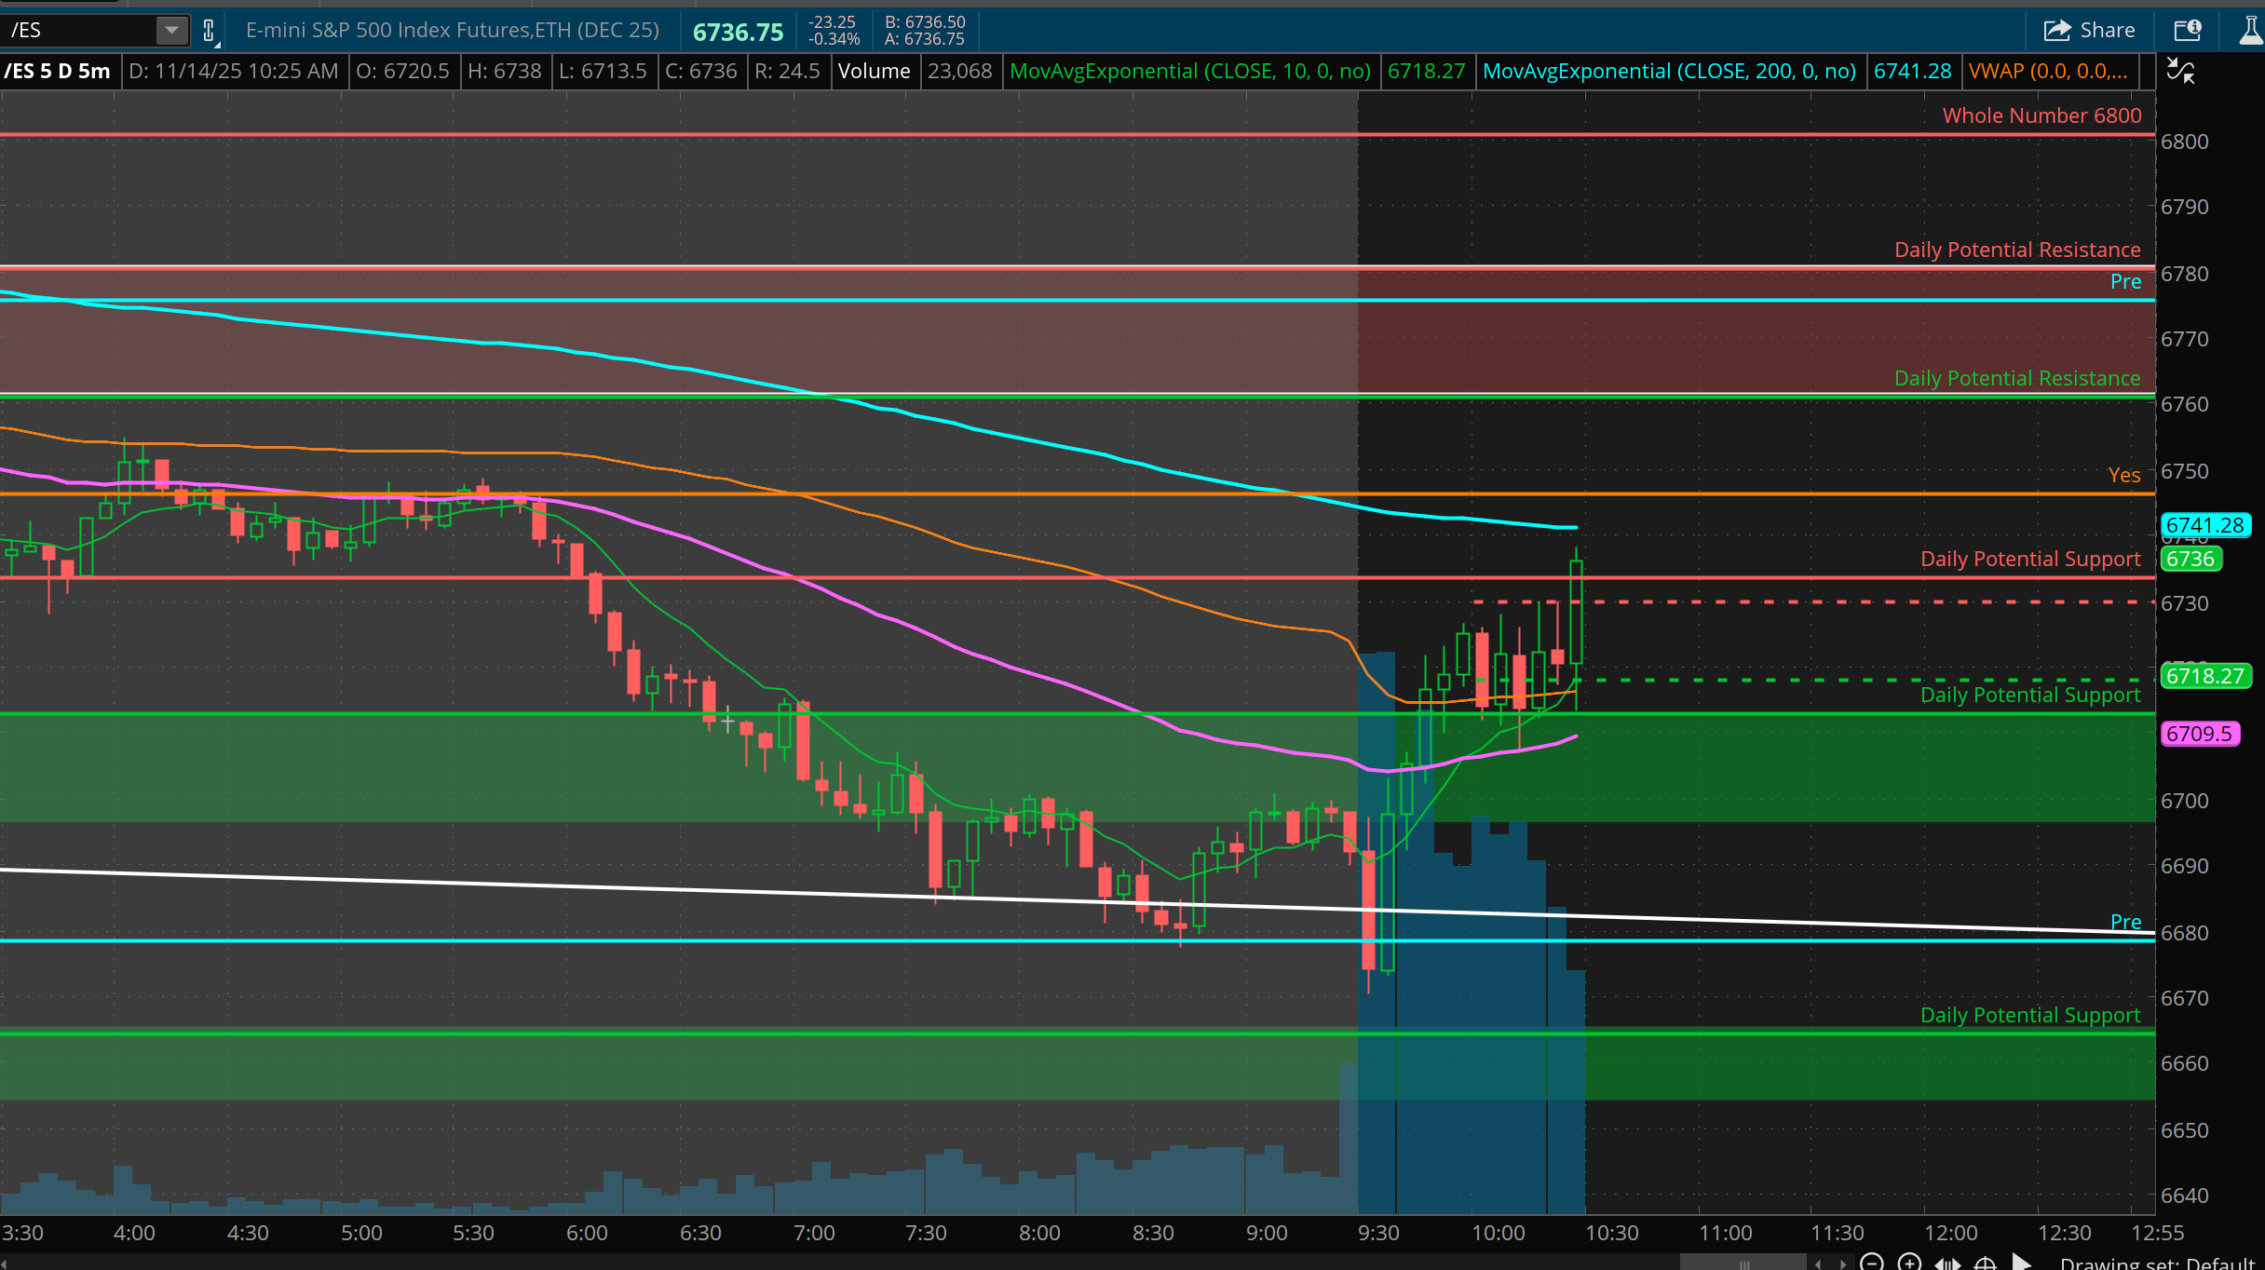Click the crosshair pan icon
Screen dimensions: 2265x1270
point(1985,1263)
